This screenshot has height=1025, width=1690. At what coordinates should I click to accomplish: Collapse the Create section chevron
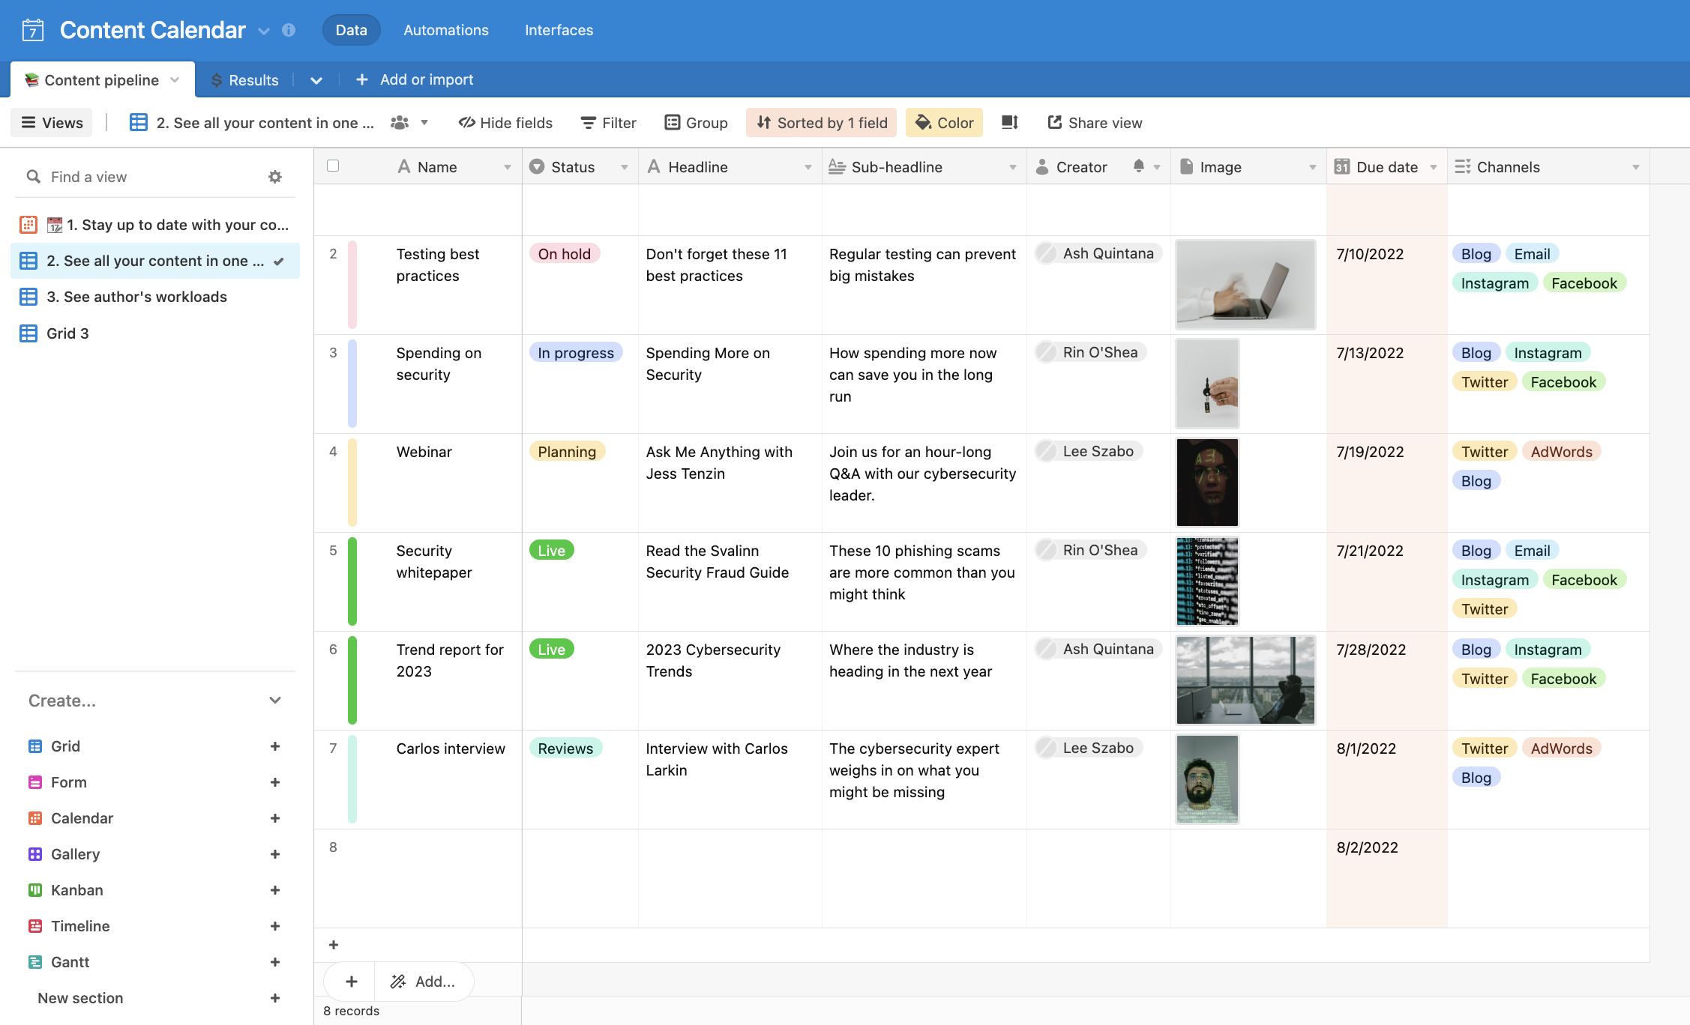[x=275, y=701]
